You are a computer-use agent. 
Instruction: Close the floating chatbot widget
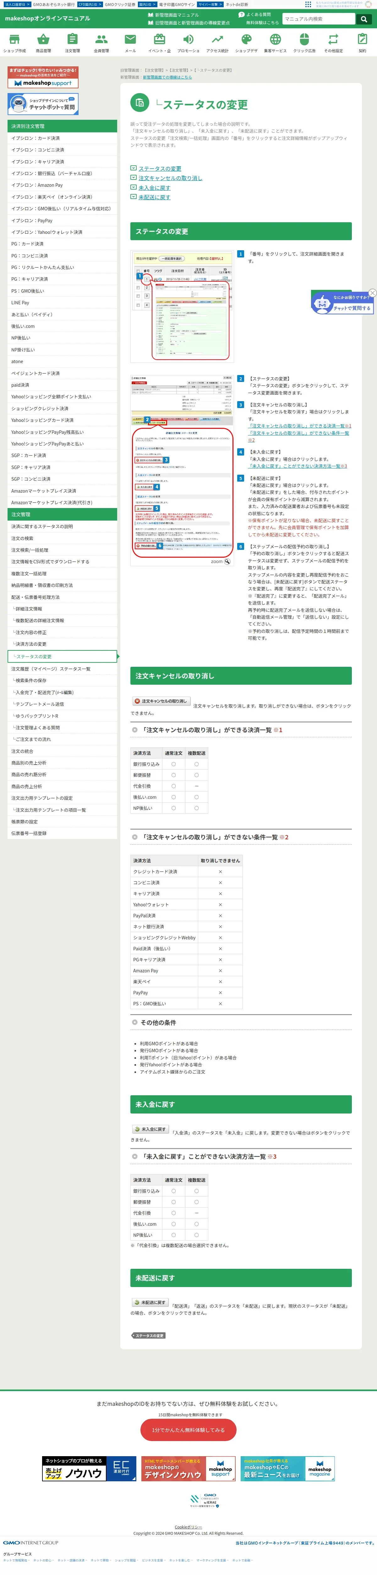(373, 293)
